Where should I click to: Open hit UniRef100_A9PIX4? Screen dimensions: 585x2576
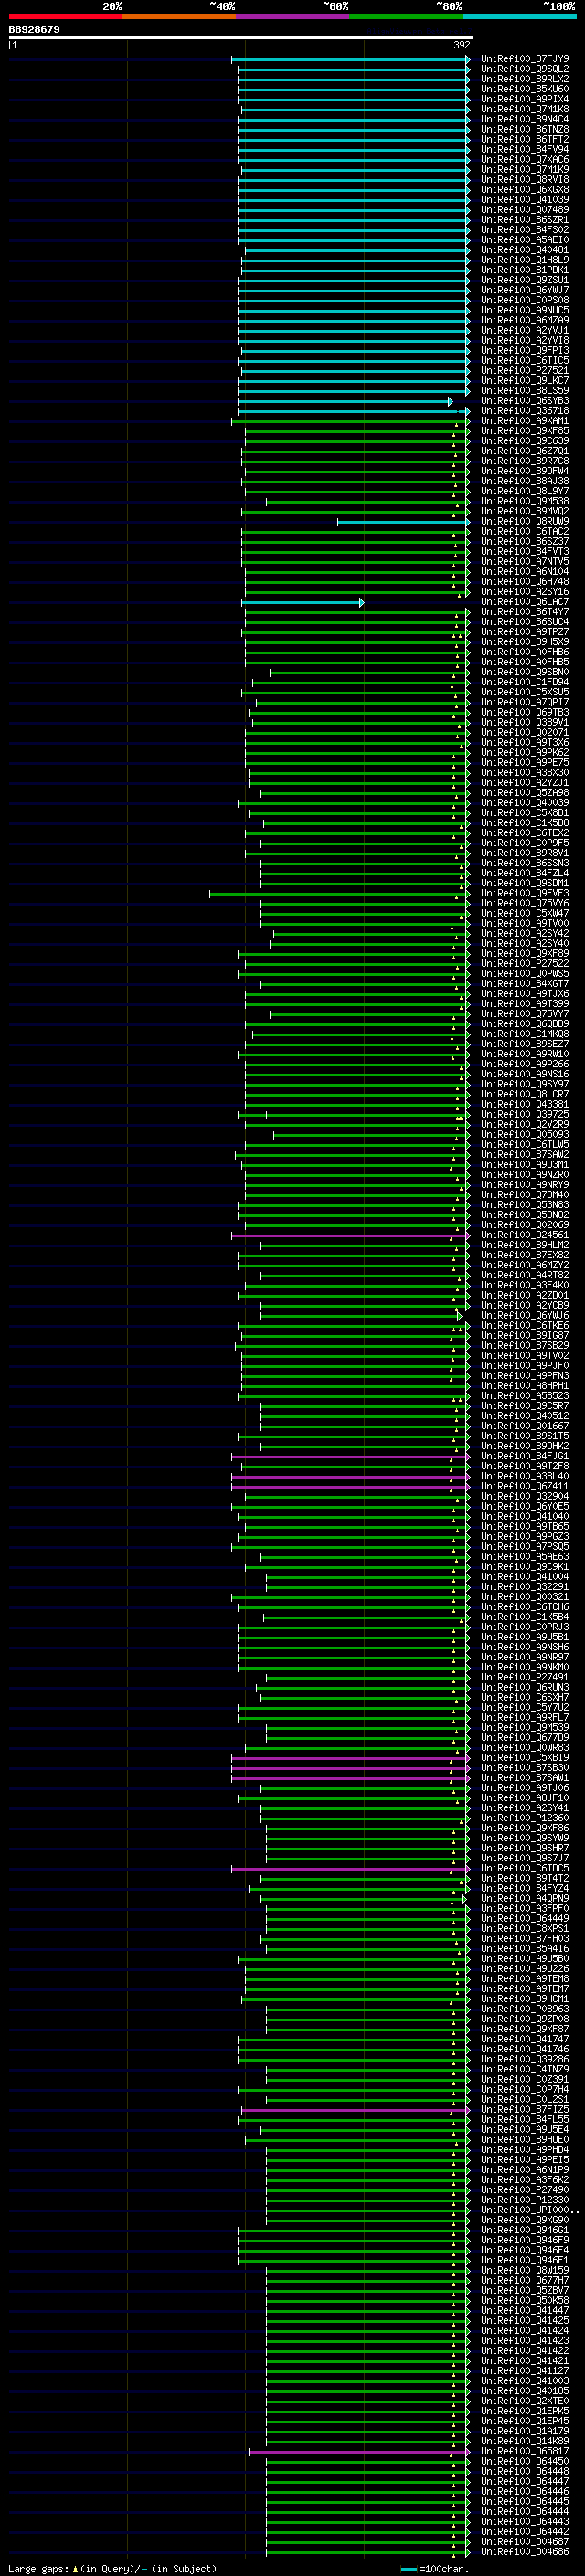click(x=524, y=99)
